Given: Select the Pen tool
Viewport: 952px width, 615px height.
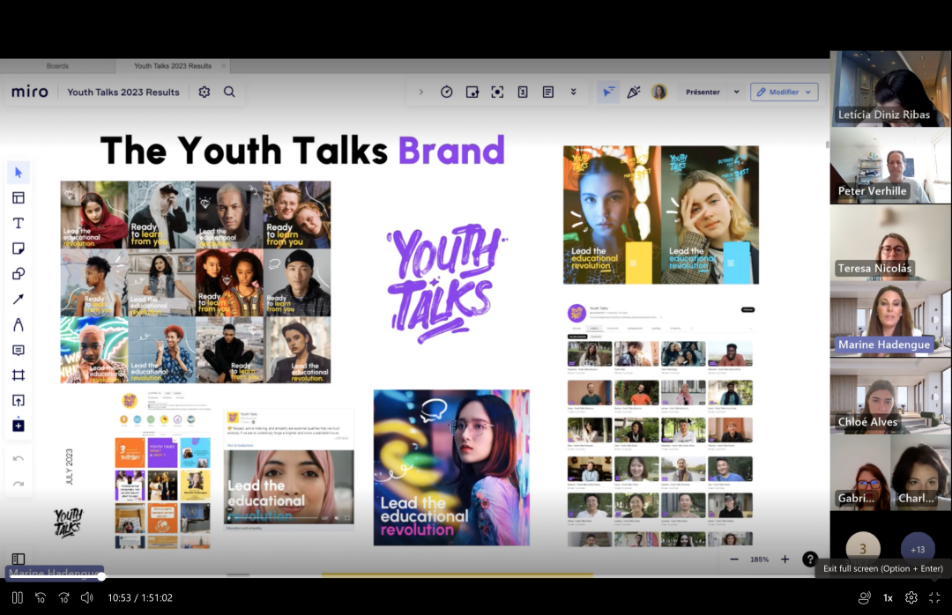Looking at the screenshot, I should (19, 325).
